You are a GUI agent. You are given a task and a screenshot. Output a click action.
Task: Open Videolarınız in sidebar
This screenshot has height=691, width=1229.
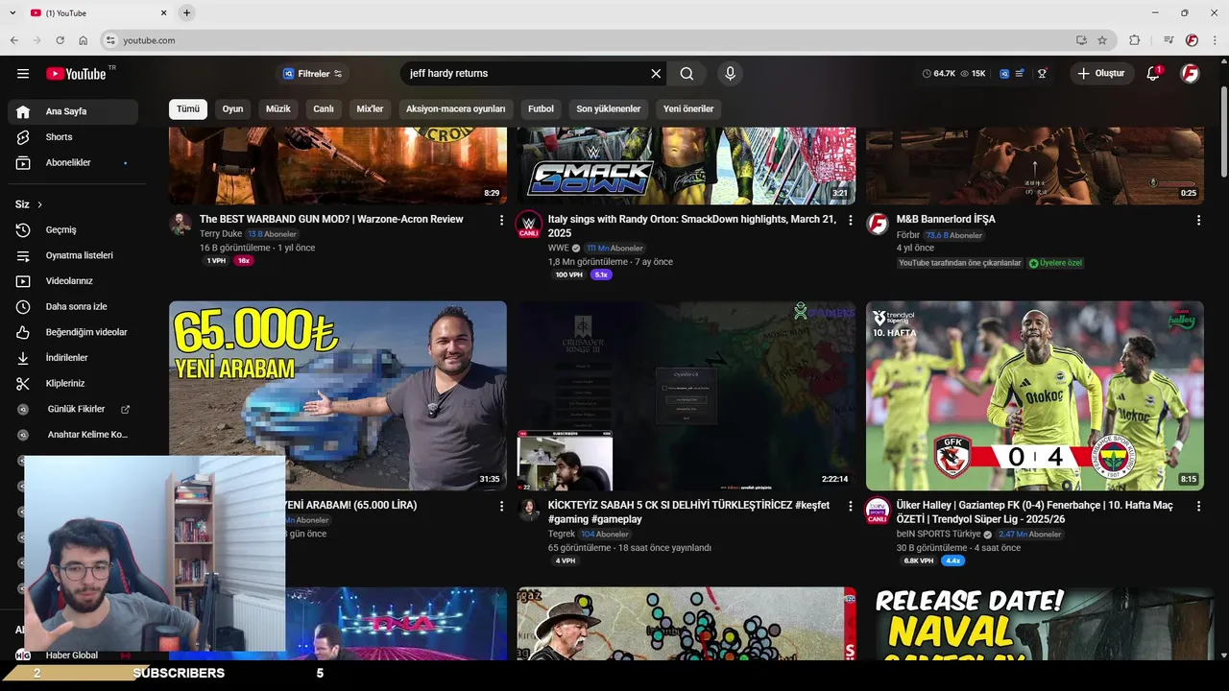(x=73, y=281)
